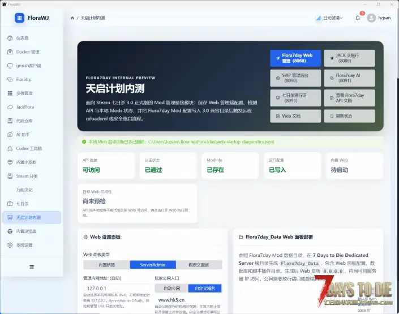Click the 仪表盘 dashboard gauge icon

point(10,38)
